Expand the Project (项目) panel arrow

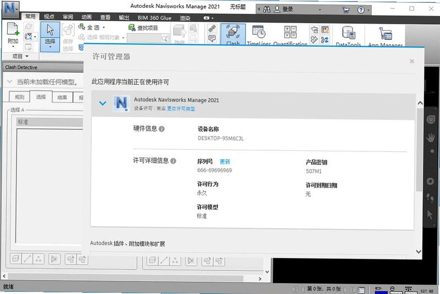(x=27, y=56)
